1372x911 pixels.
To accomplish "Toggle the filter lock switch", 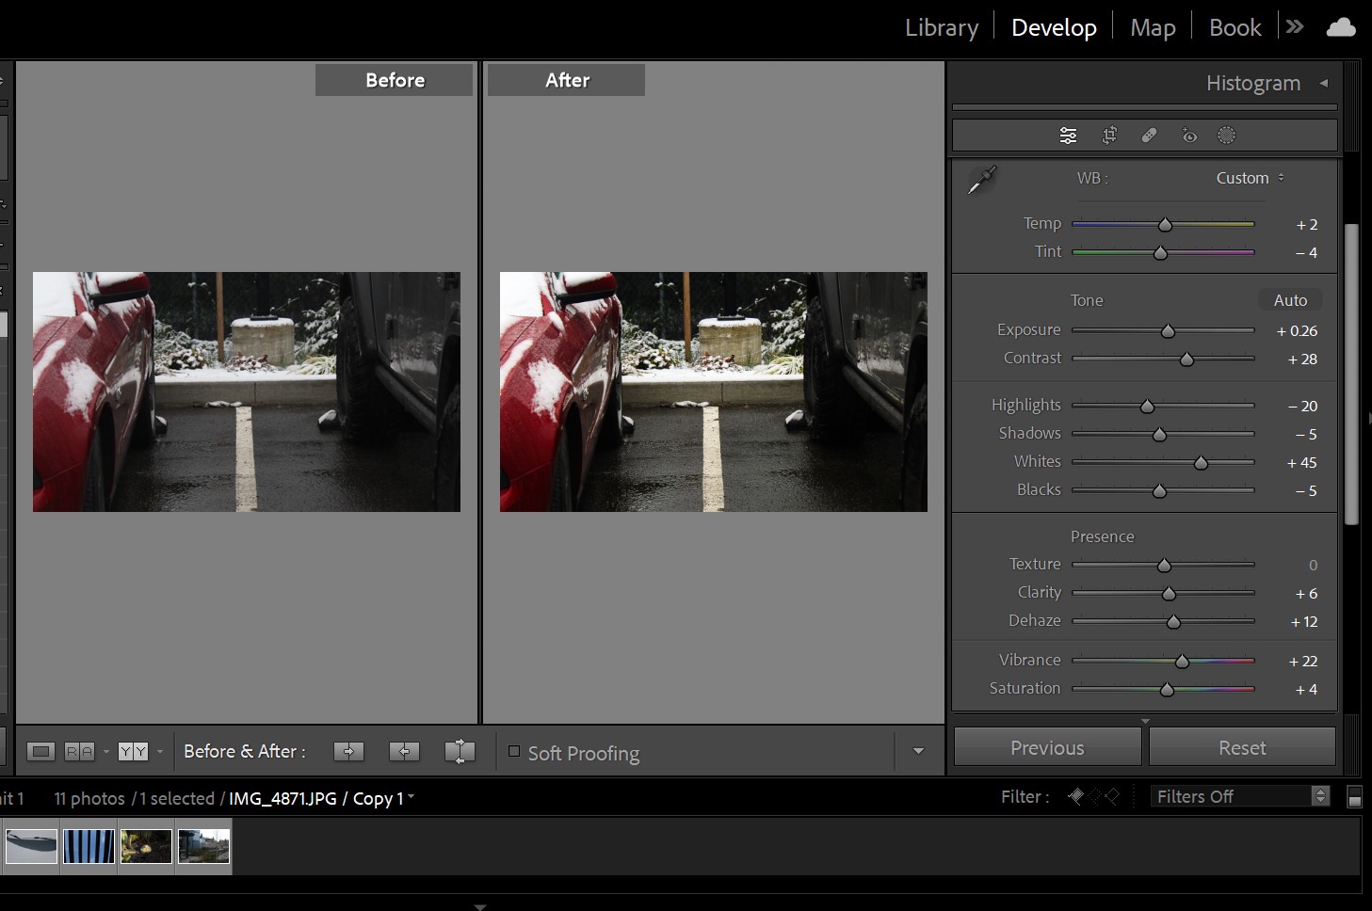I will click(x=1354, y=797).
